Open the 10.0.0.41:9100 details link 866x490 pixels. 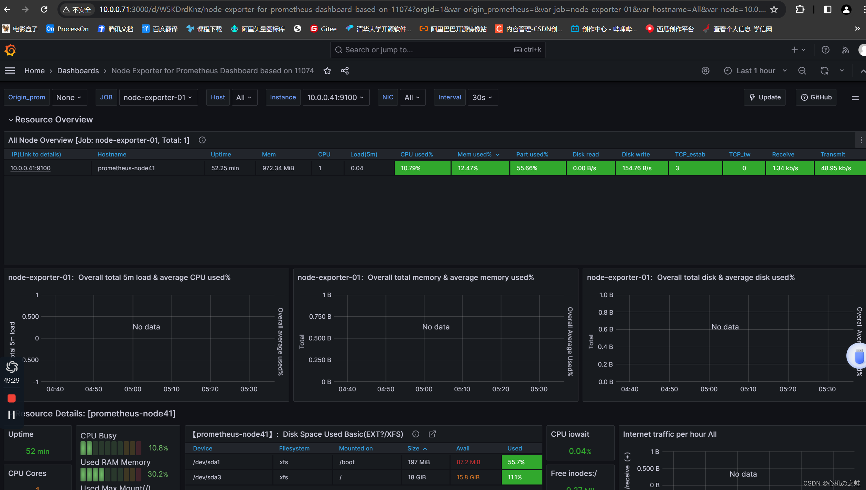30,168
